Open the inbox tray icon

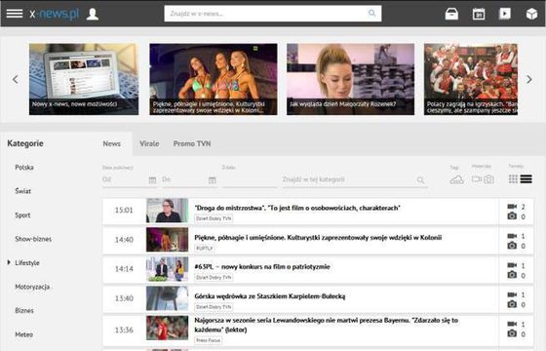(451, 14)
